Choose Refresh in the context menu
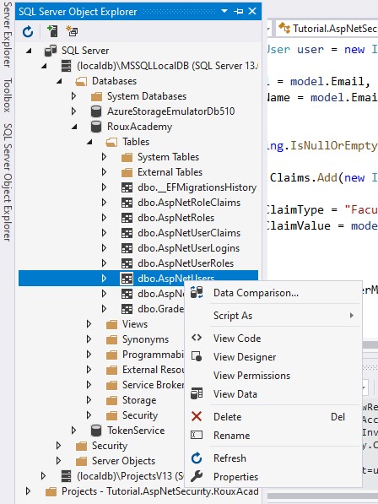Image resolution: width=378 pixels, height=504 pixels. point(273,458)
